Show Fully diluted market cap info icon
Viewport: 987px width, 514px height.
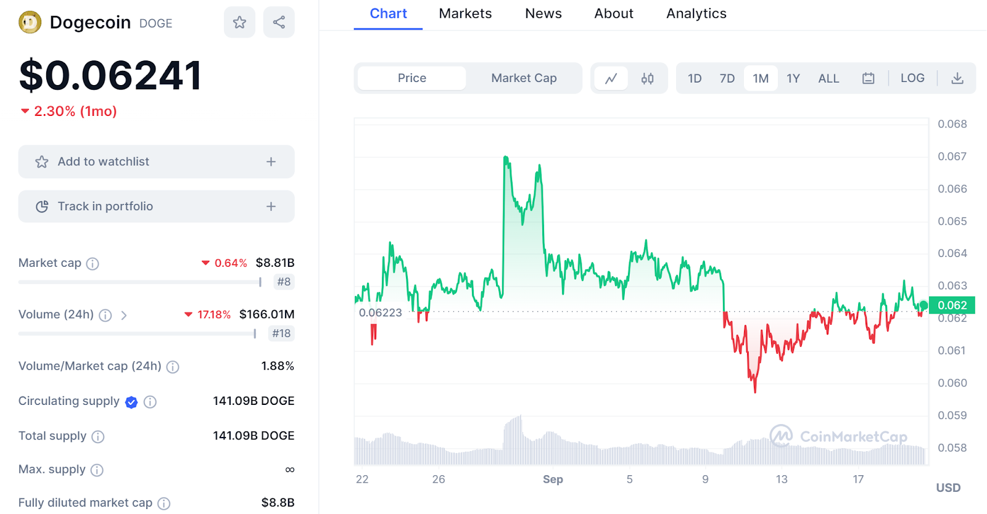coord(163,504)
